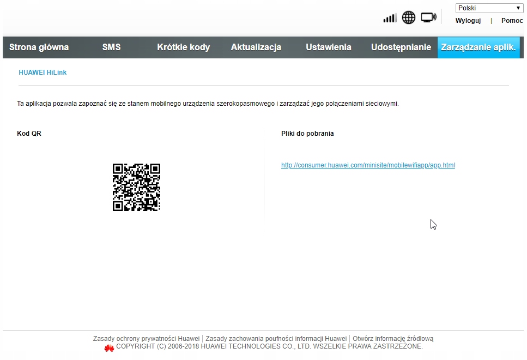Check the signal strength bars icon
This screenshot has height=360, width=527.
pyautogui.click(x=390, y=18)
